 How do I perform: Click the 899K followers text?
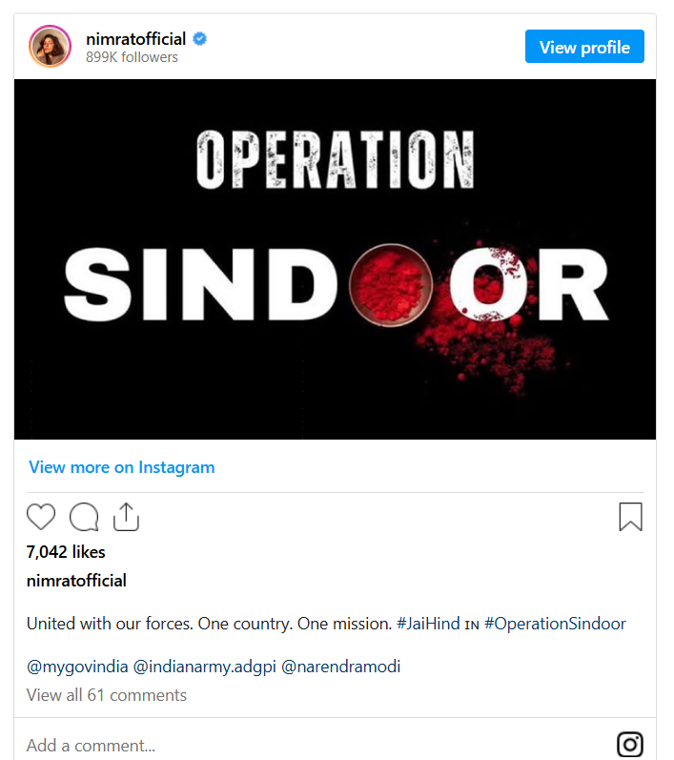(132, 57)
